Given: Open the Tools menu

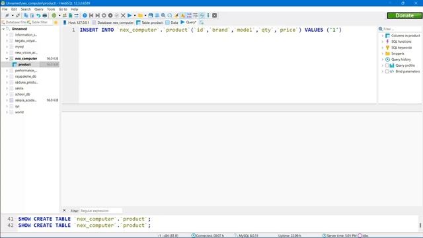Looking at the screenshot, I should pyautogui.click(x=51, y=9).
